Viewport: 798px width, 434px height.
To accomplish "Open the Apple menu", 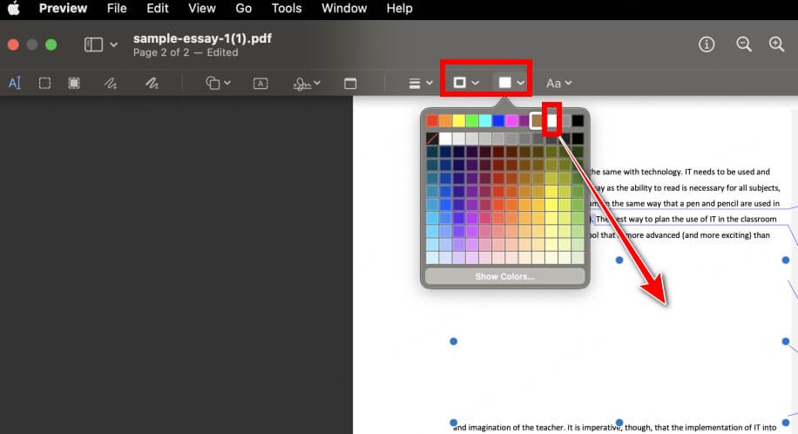I will point(14,9).
